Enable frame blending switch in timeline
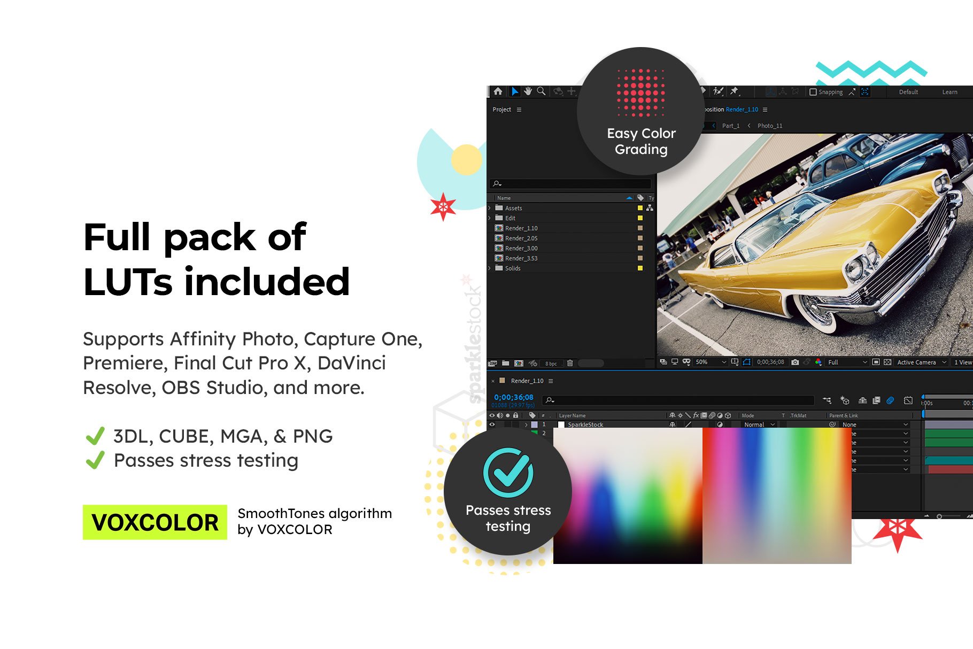 876,400
